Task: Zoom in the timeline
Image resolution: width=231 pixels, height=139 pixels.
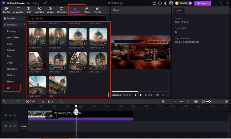Action: 226,101
